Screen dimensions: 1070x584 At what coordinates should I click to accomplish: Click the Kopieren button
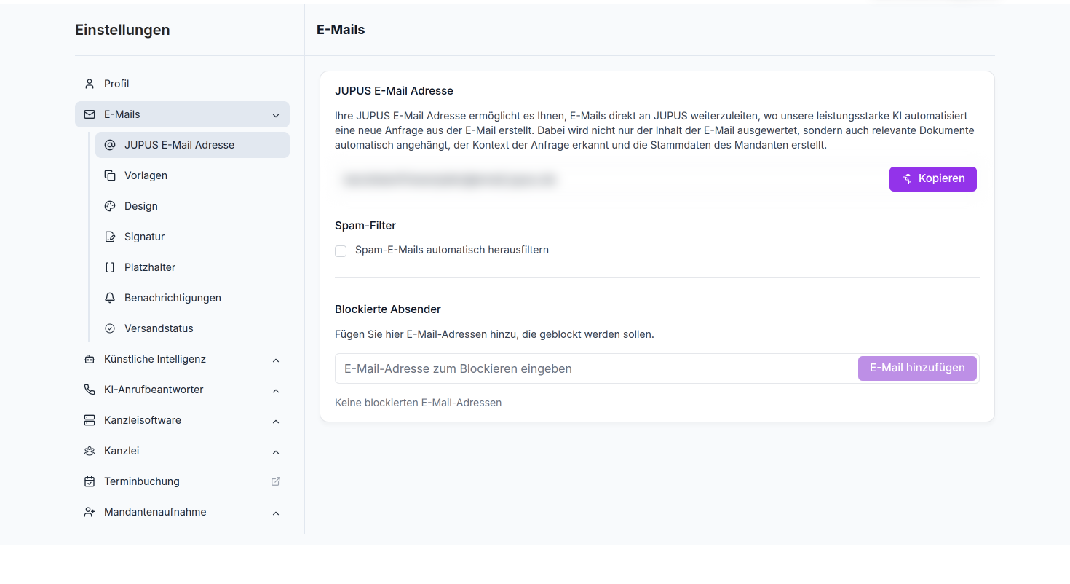tap(932, 179)
